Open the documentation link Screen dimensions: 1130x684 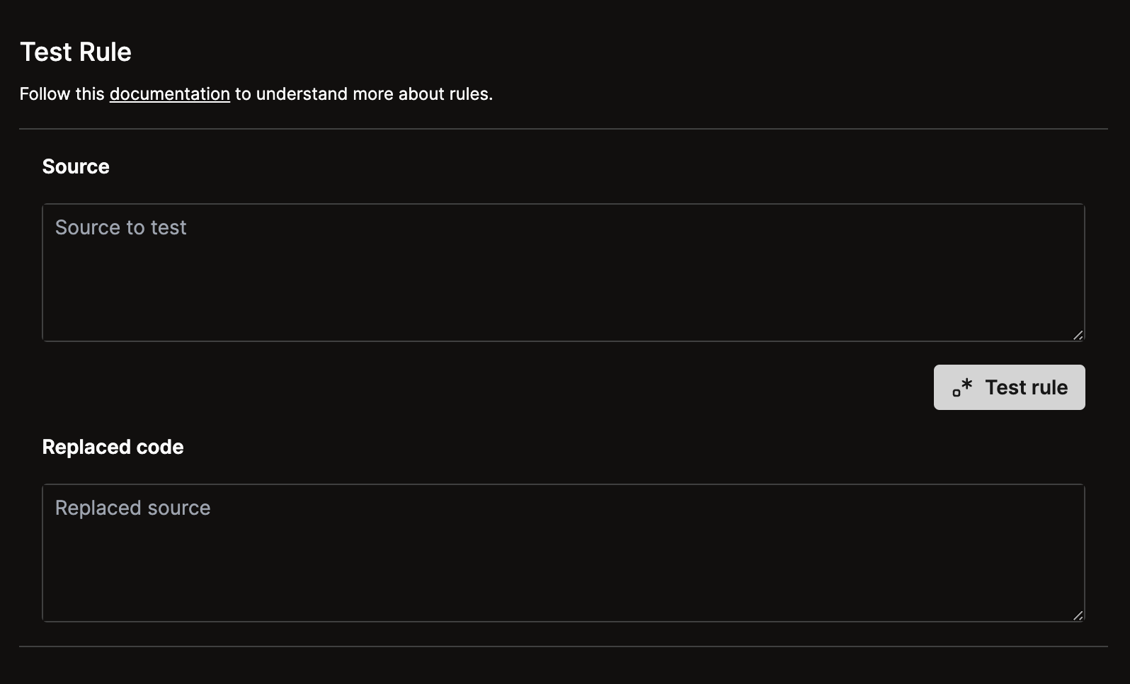point(169,93)
